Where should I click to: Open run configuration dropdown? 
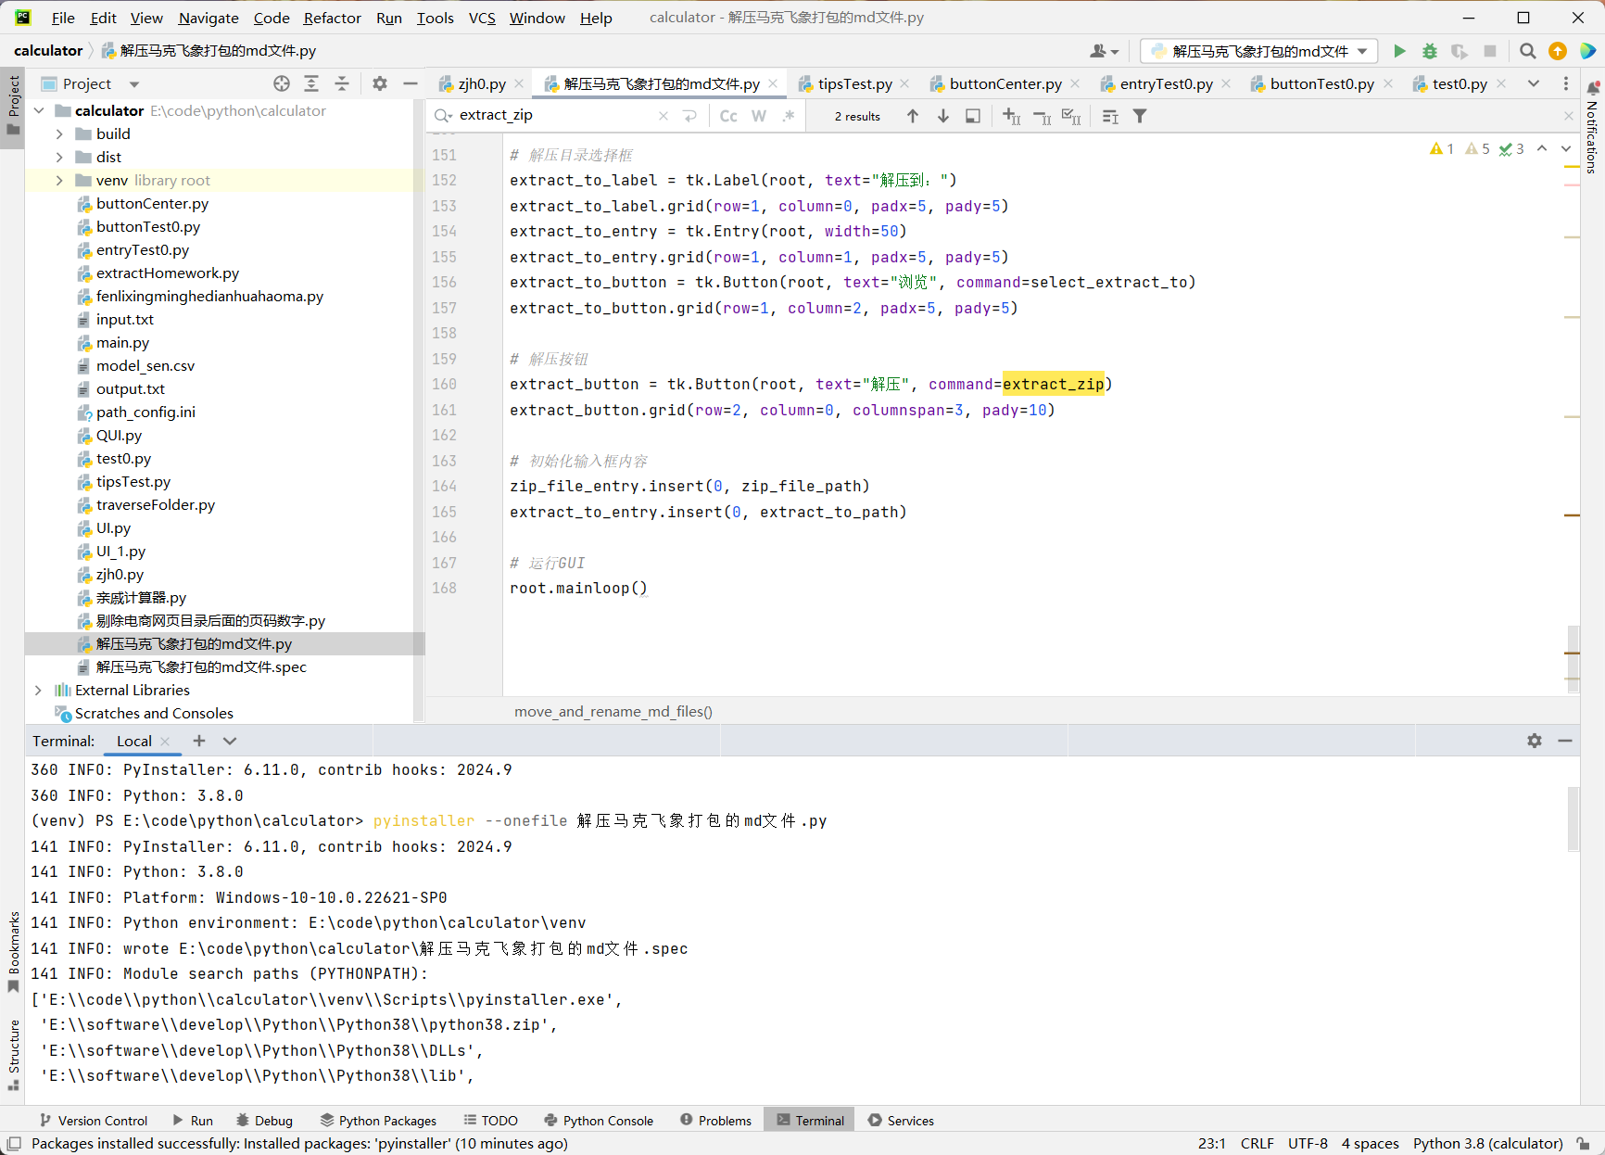click(1258, 51)
